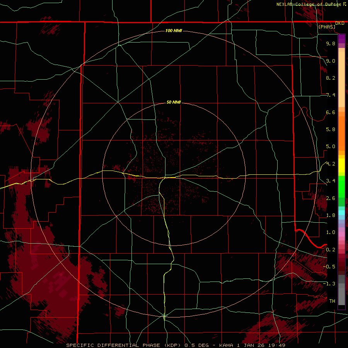Click the bright yellow segment of the color scale
The height and width of the screenshot is (348, 348).
341,165
